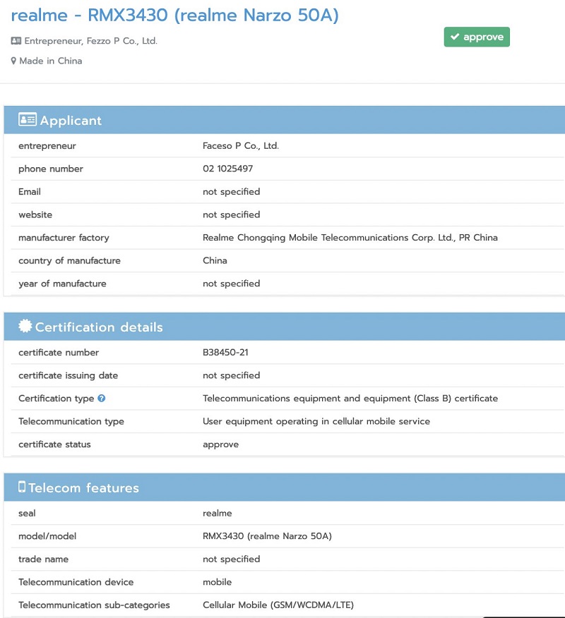565x618 pixels.
Task: Open the realme RMX3430 page title link
Action: (174, 16)
